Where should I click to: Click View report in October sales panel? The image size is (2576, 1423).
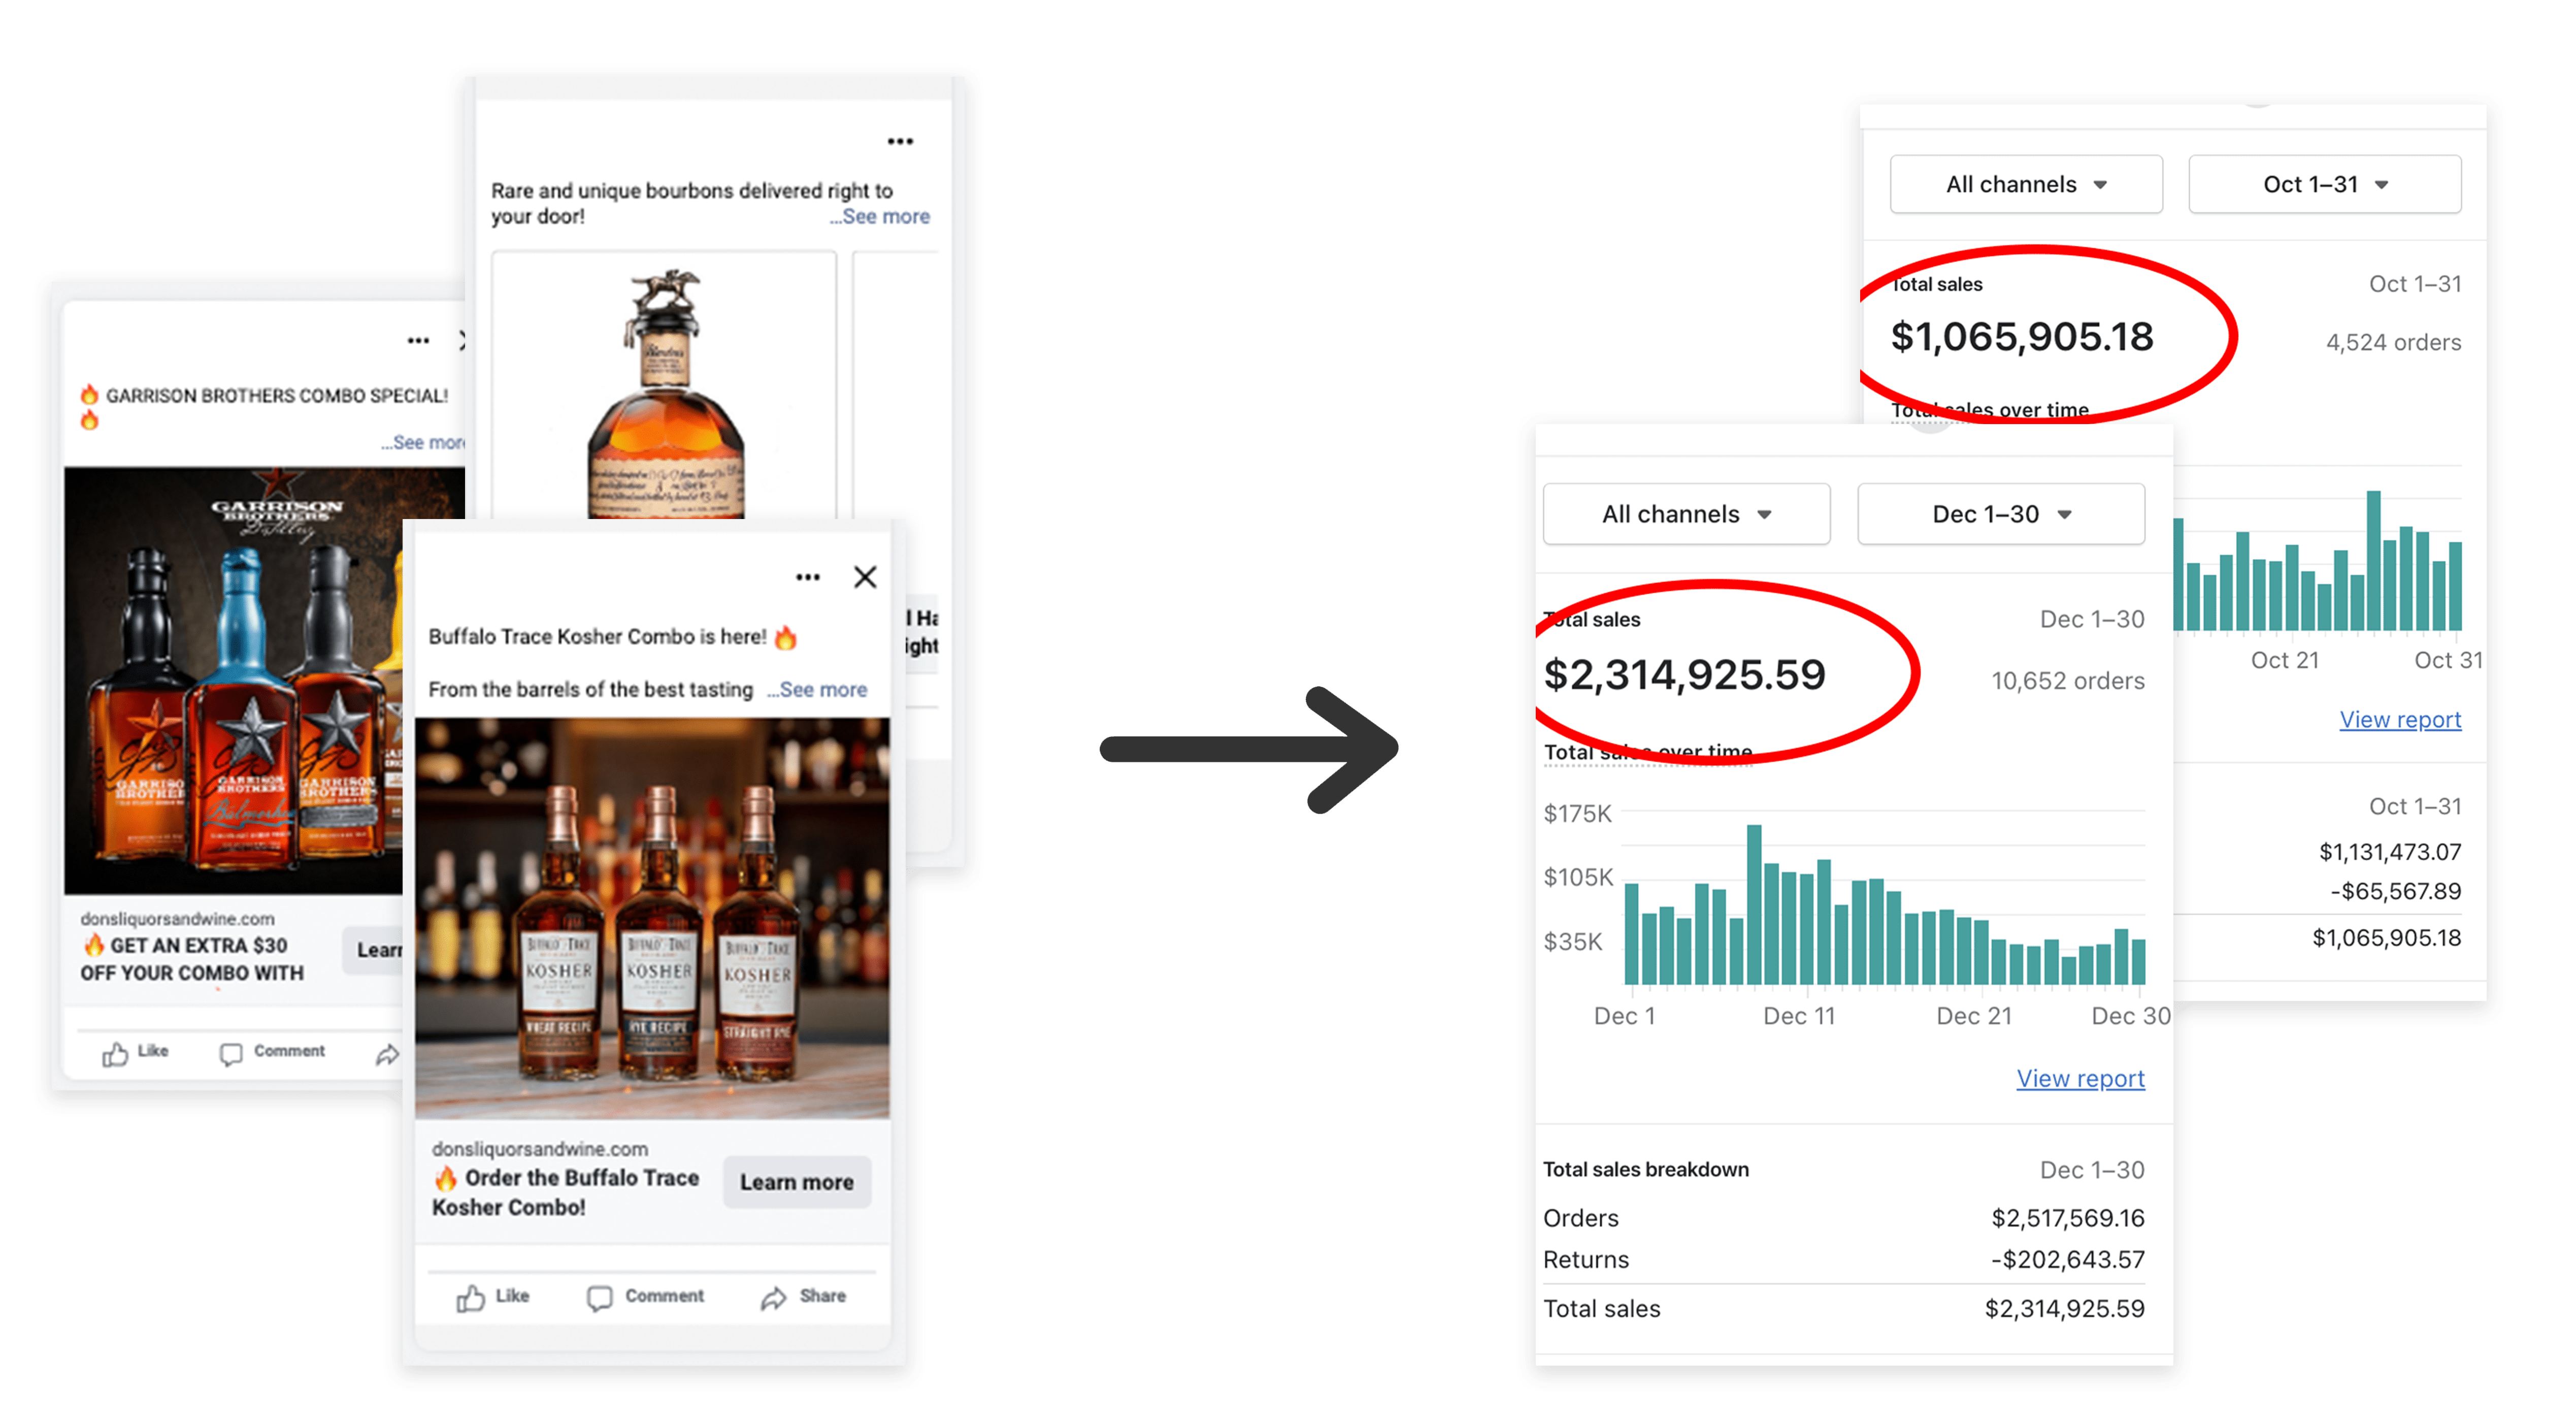tap(2400, 719)
